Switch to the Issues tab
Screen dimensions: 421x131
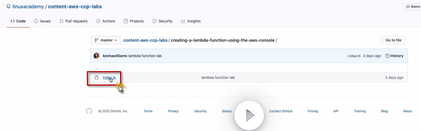42,21
